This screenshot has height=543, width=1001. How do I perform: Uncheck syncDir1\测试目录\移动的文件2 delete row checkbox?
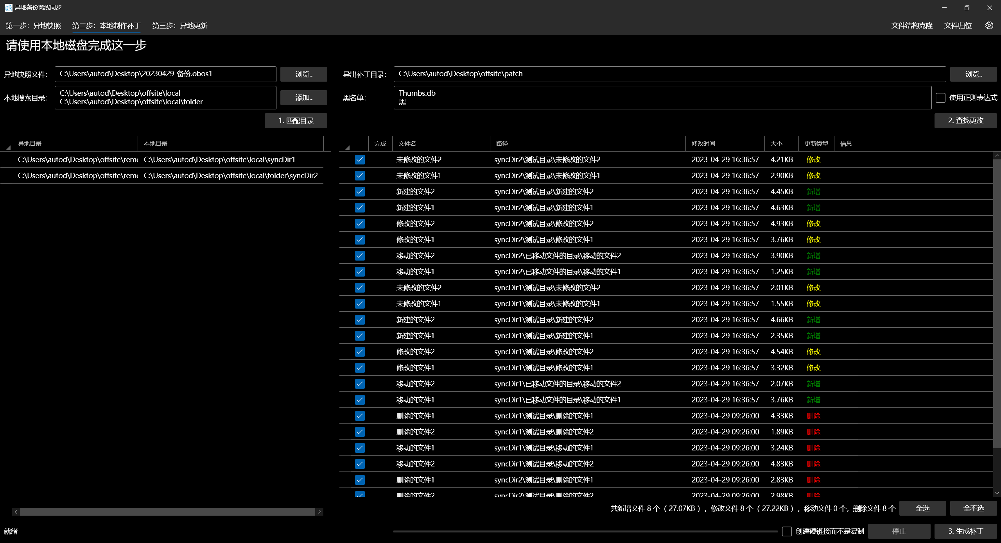click(360, 464)
